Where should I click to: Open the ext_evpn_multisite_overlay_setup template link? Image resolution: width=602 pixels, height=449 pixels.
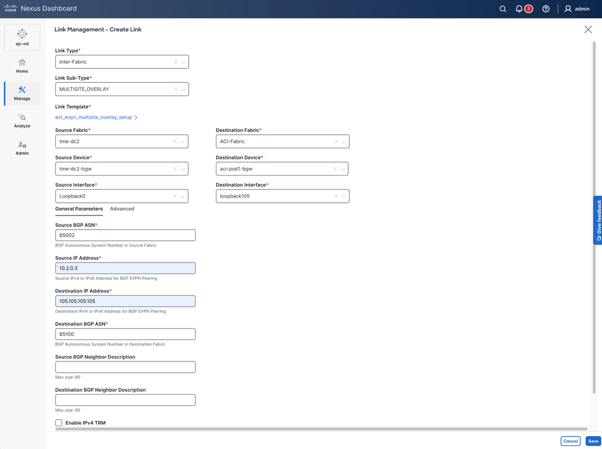(x=93, y=117)
